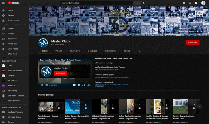This screenshot has width=209, height=124.
Task: Click SUBSCRIBE inside the video overlay
Action: (60, 73)
